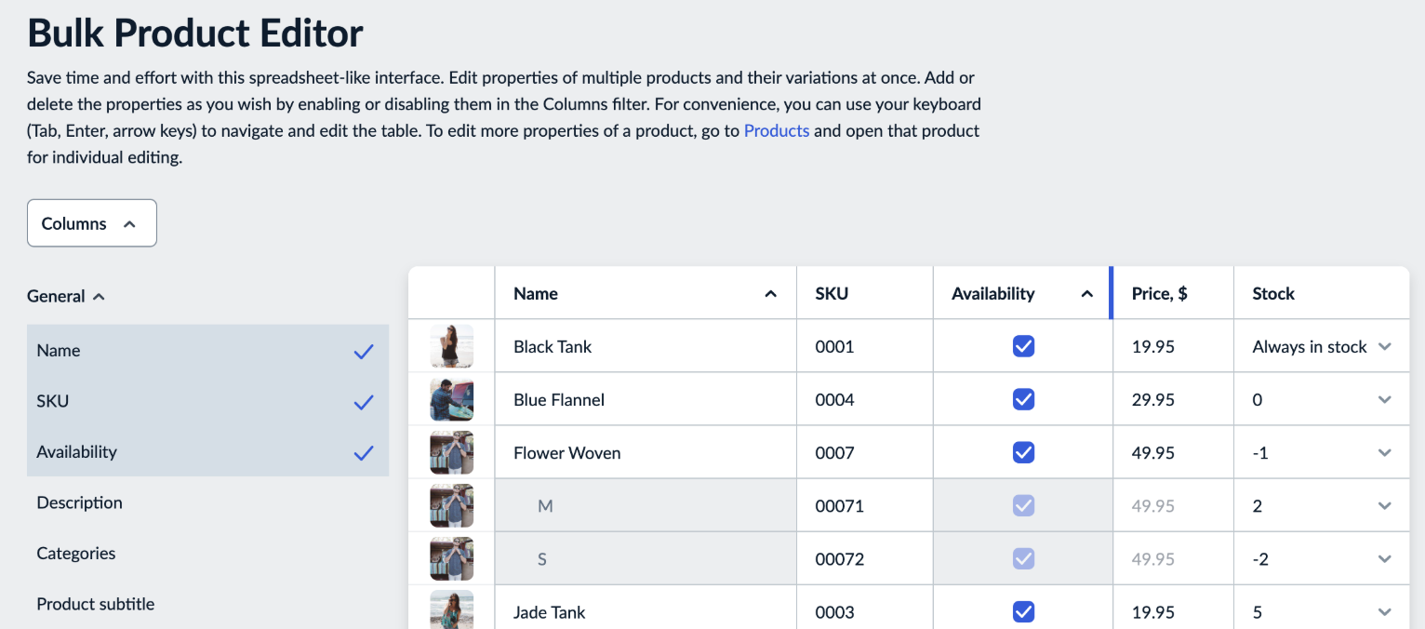Select Product subtitle in the columns list
This screenshot has width=1425, height=629.
(96, 604)
